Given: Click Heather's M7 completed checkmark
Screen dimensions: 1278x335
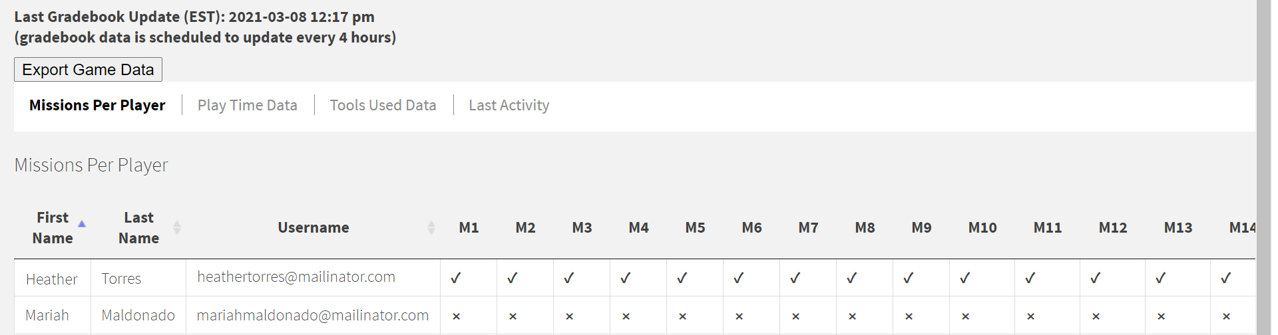Looking at the screenshot, I should [795, 279].
